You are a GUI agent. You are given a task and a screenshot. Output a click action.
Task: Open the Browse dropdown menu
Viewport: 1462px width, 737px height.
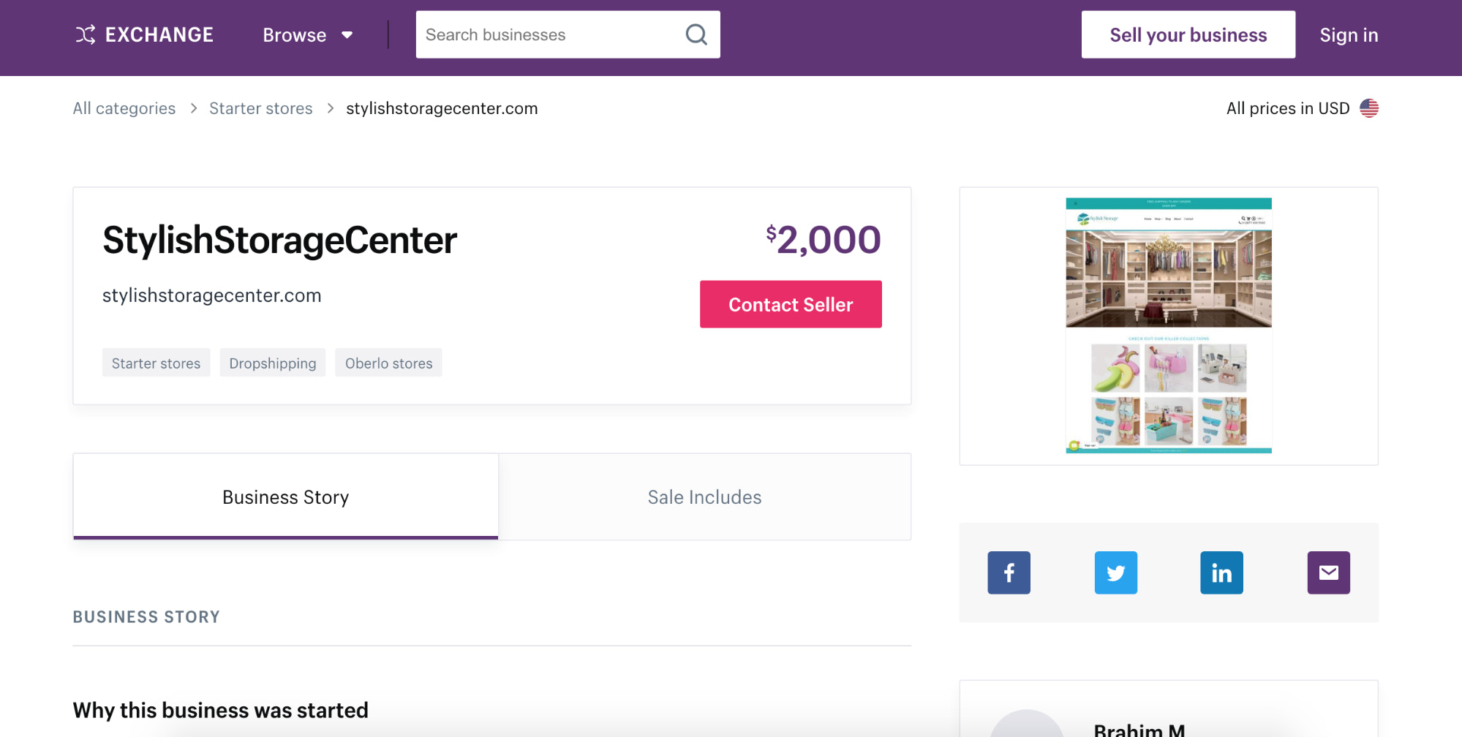308,35
